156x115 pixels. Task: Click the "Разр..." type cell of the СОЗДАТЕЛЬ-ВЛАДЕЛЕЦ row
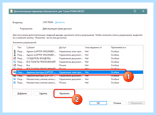pos(20,58)
